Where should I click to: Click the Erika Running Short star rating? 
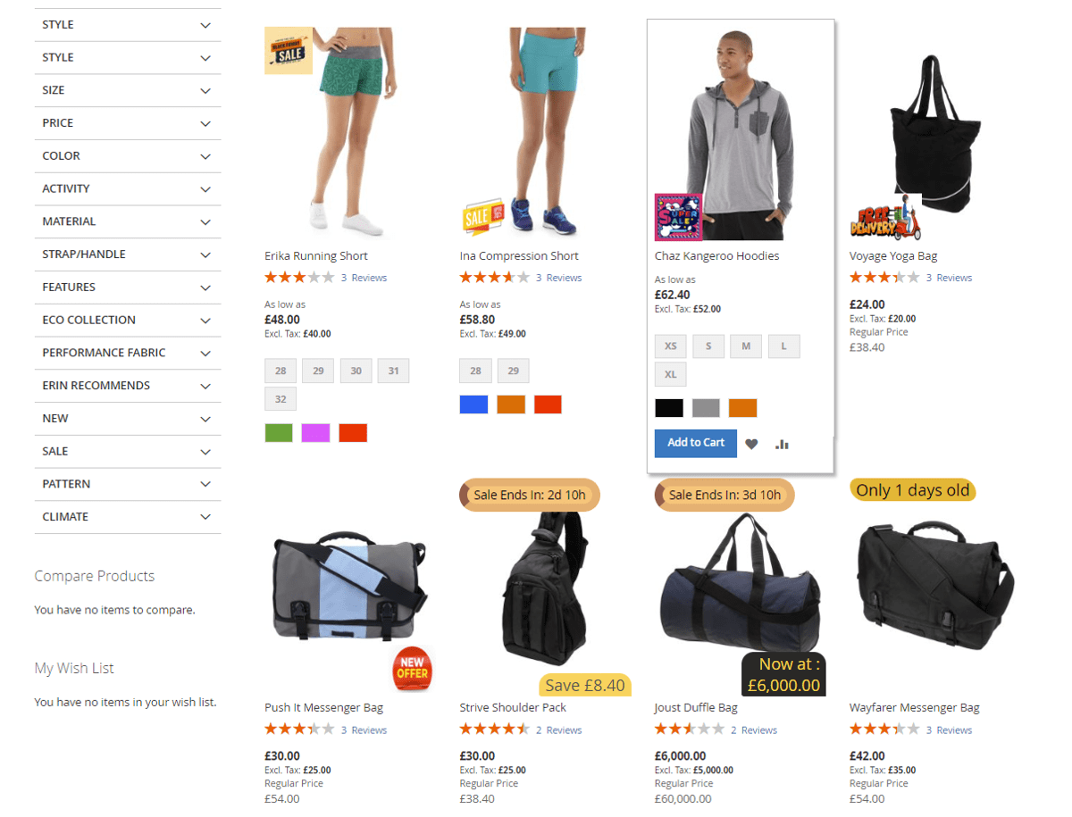[299, 278]
